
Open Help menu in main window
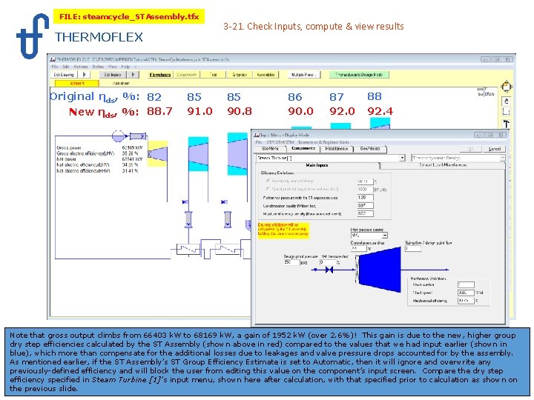(125, 67)
